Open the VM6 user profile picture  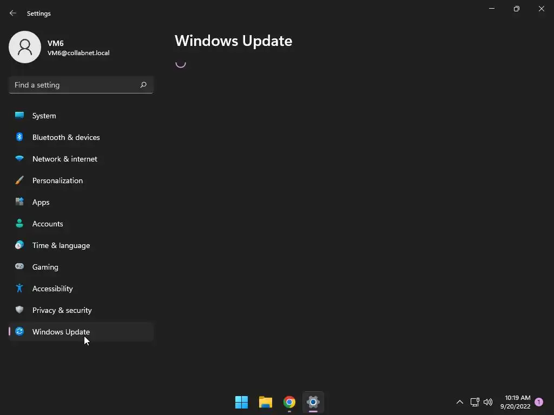(25, 47)
